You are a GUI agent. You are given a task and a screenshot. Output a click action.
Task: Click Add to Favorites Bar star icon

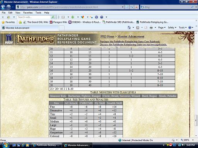coord(20,22)
